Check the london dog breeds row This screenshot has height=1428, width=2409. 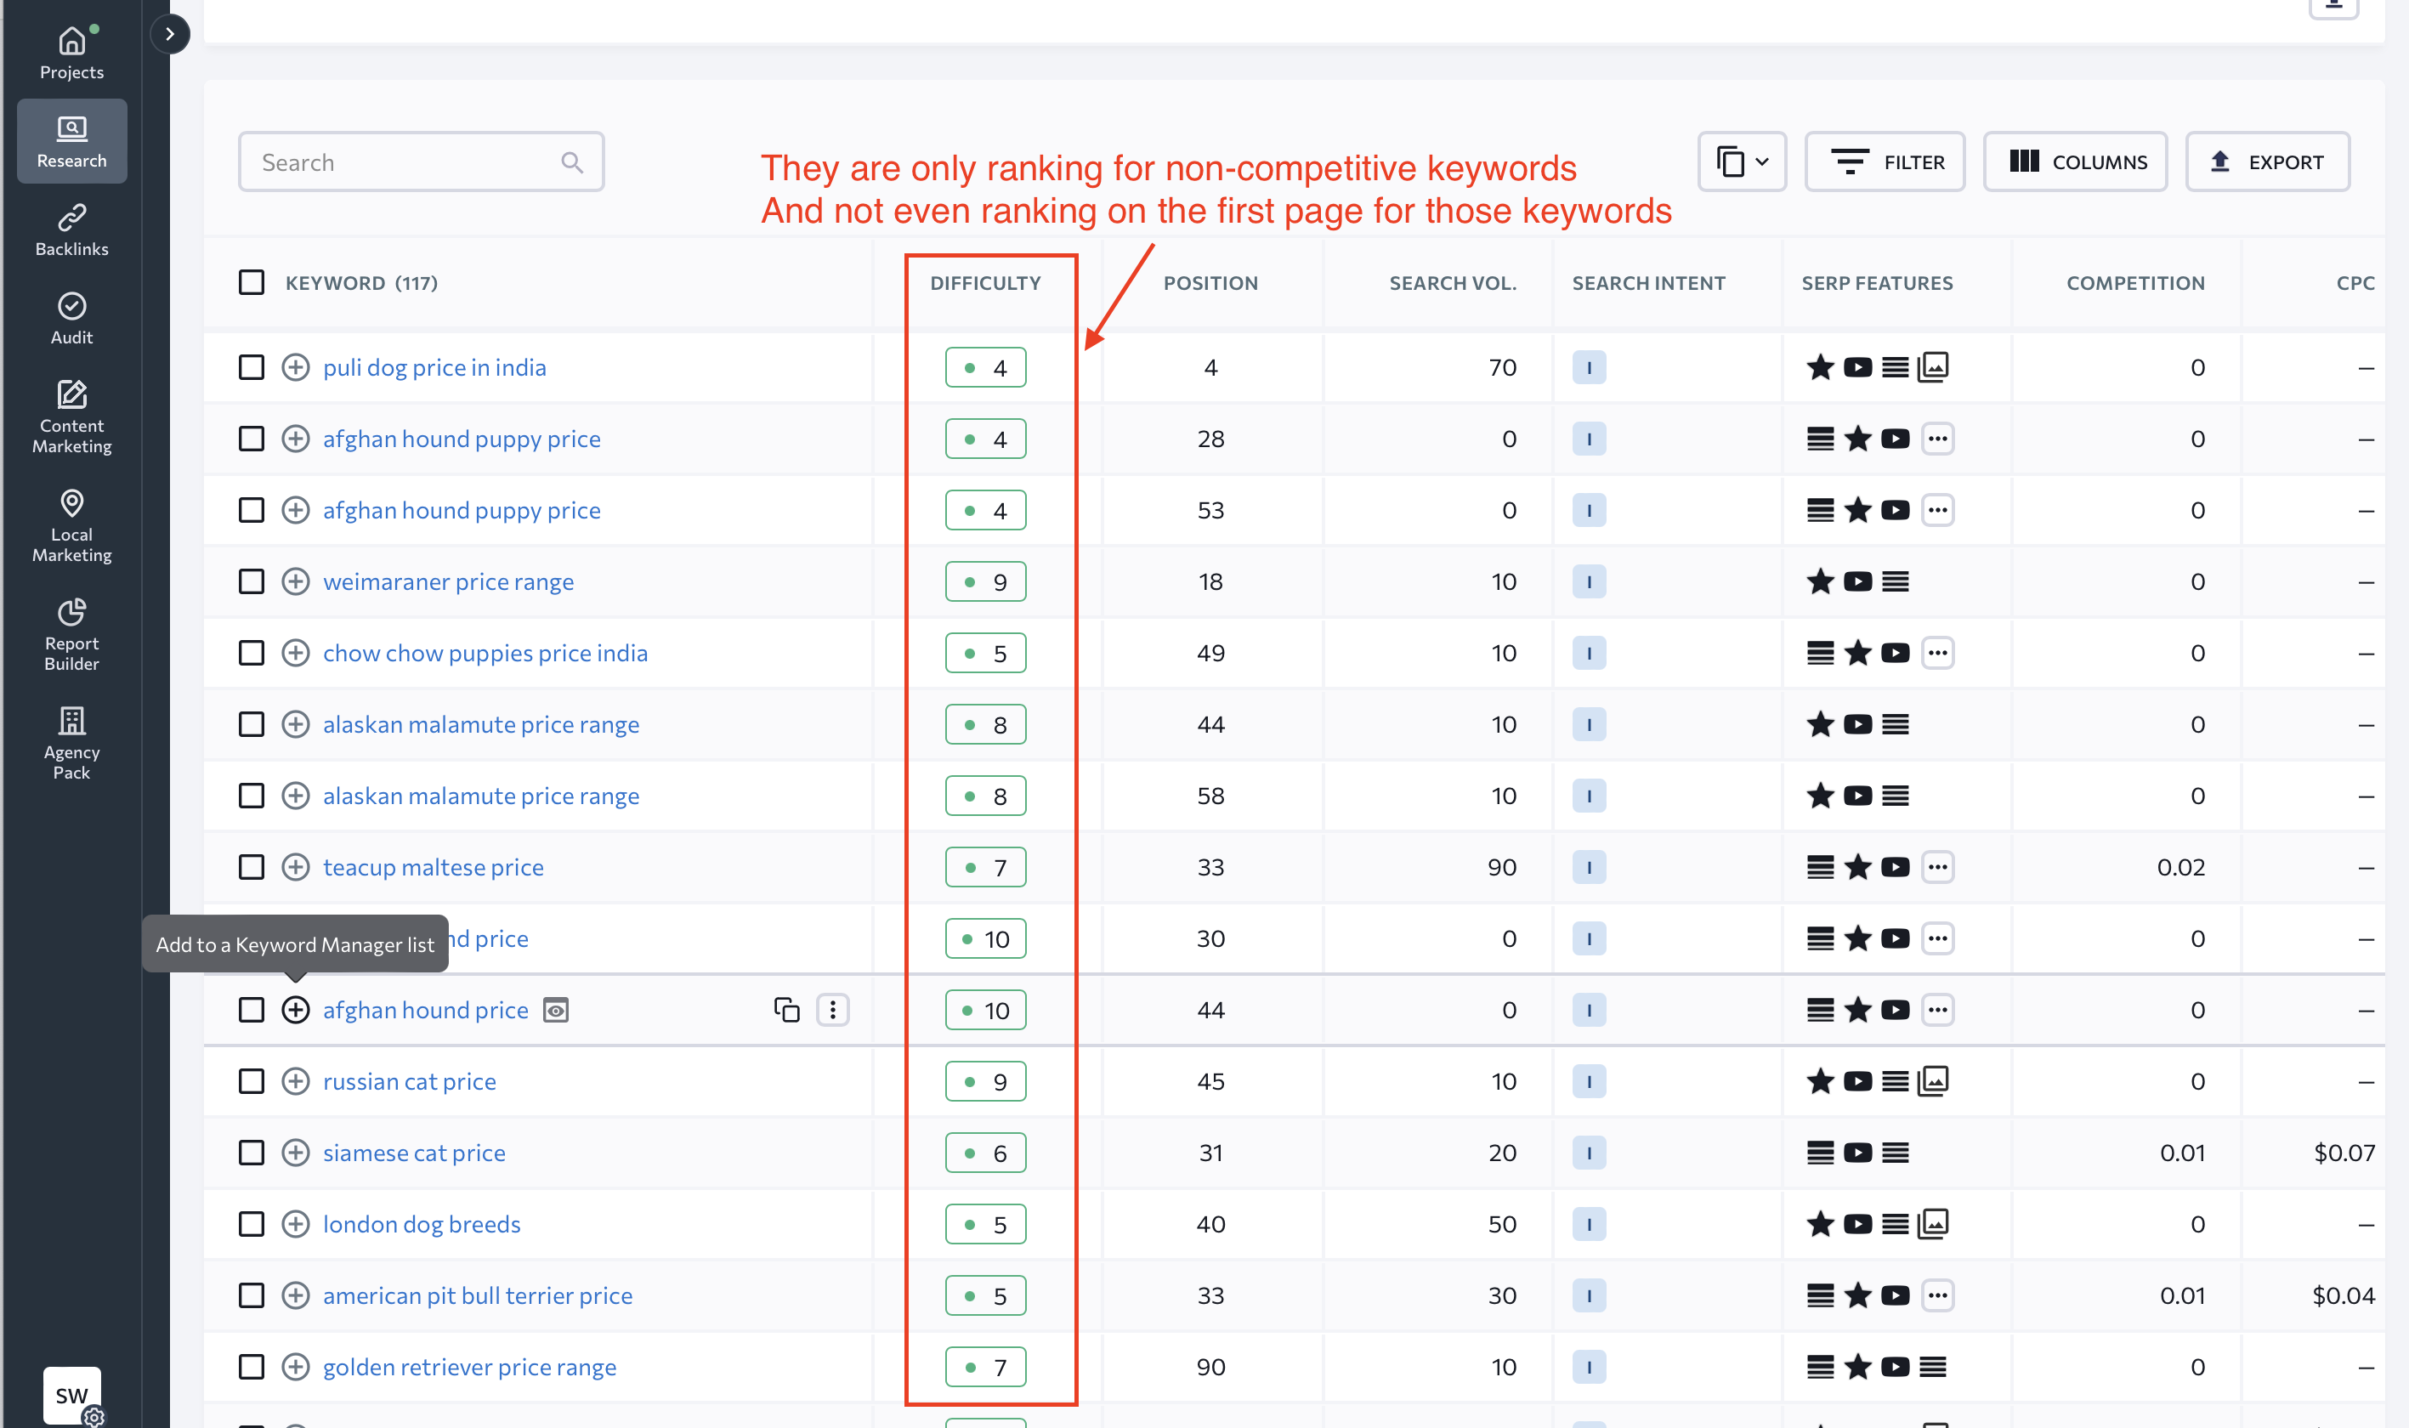point(251,1224)
